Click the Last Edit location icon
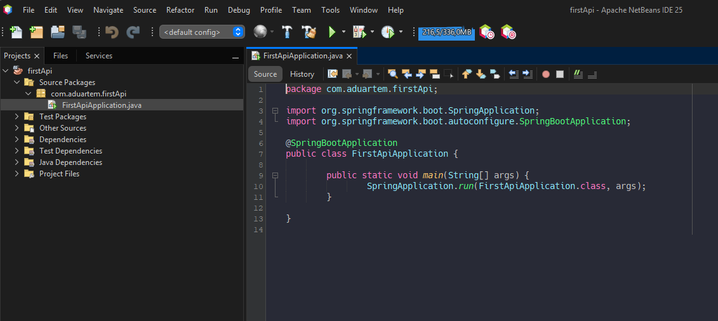Screen dimensions: 718x321 click(333, 74)
